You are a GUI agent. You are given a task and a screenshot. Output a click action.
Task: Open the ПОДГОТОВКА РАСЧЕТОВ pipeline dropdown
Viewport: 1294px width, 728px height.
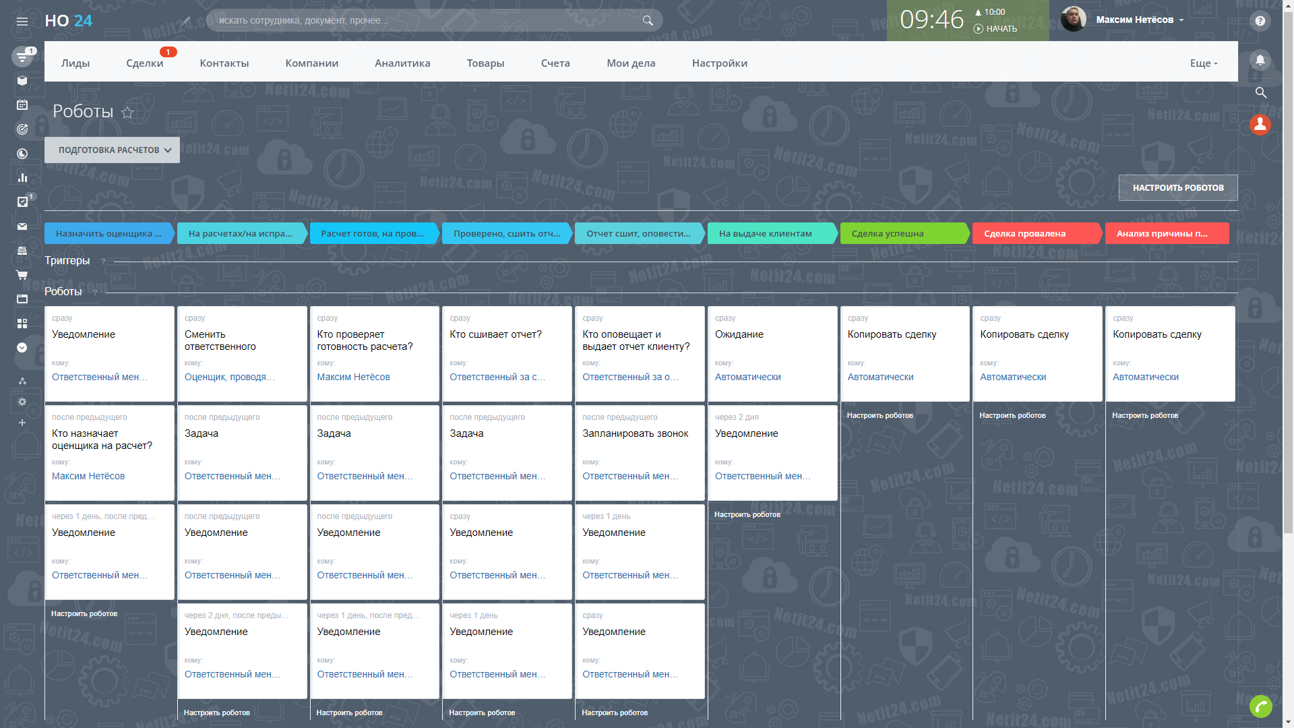pyautogui.click(x=112, y=150)
